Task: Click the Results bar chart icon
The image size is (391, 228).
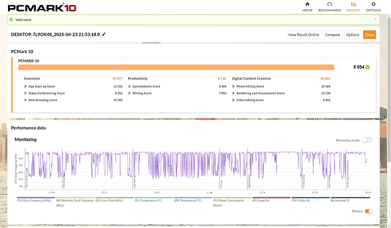Action: [x=354, y=5]
